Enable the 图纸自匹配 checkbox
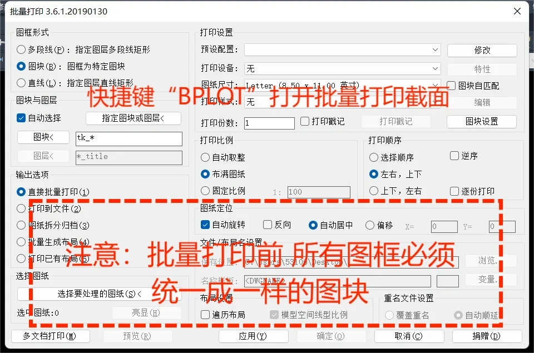The width and height of the screenshot is (534, 353). pos(451,85)
